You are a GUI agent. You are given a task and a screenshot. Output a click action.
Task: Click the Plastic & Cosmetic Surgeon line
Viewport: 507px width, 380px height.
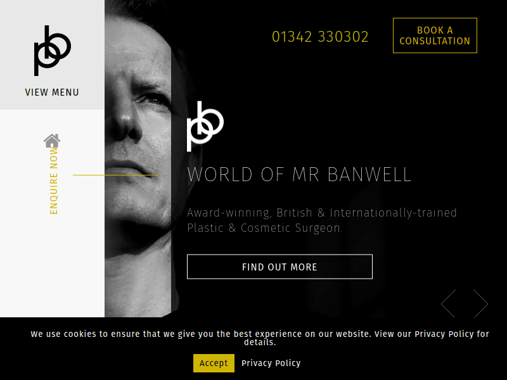264,228
